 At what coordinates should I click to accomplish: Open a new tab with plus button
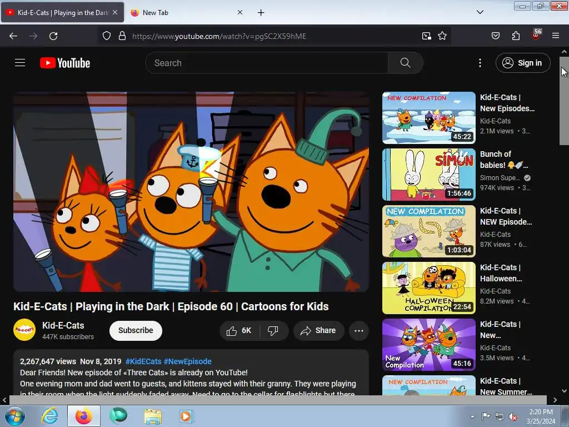pos(261,13)
